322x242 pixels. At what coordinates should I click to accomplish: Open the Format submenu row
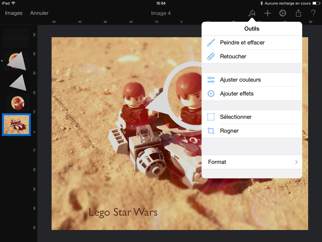point(252,162)
